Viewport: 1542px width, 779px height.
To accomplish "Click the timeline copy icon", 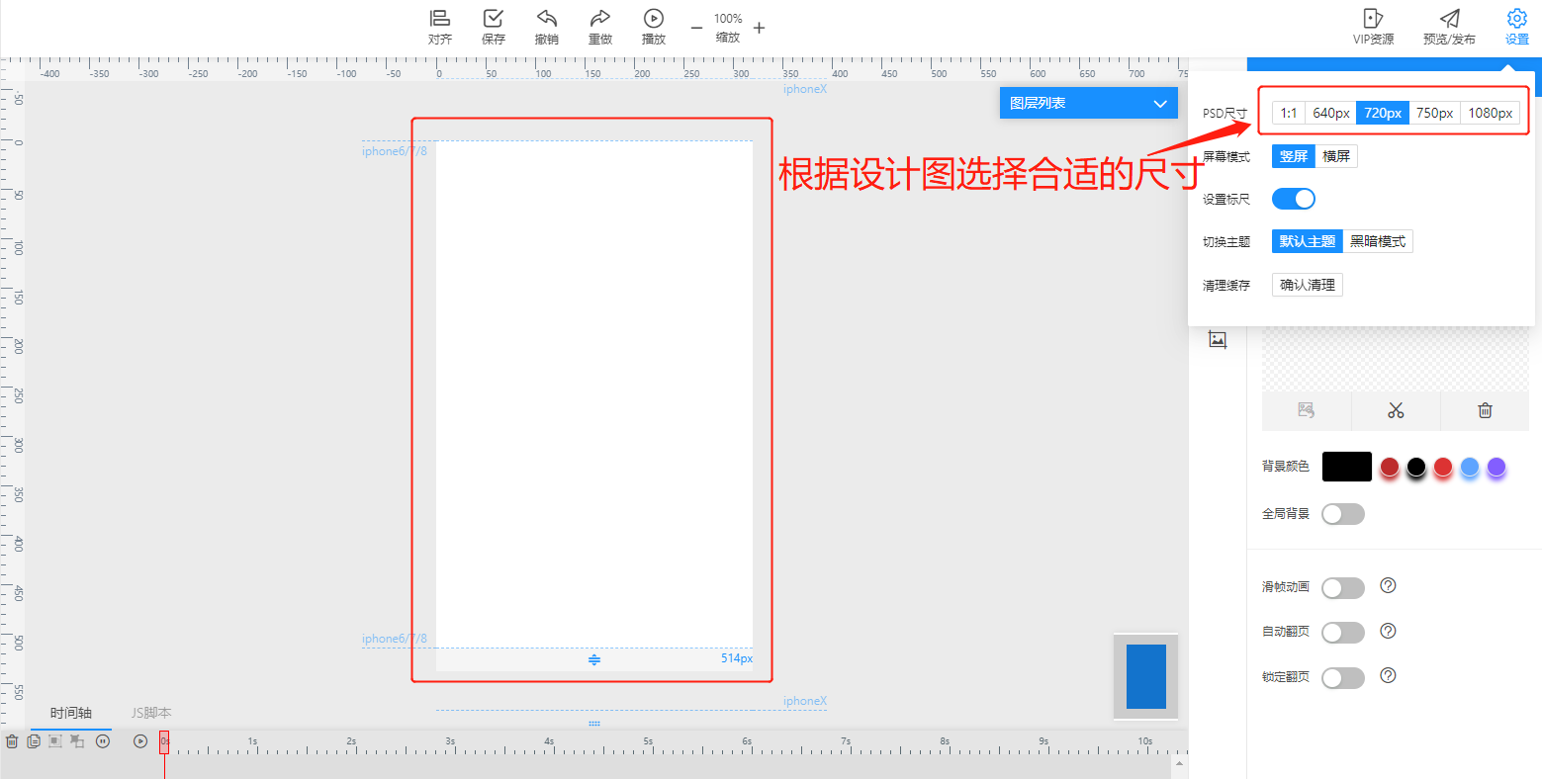I will pyautogui.click(x=34, y=740).
